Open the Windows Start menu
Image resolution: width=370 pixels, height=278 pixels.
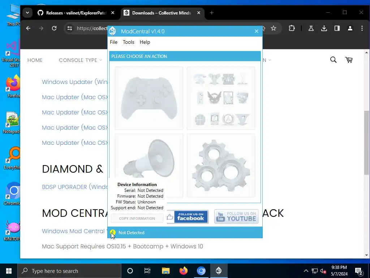click(x=9, y=271)
